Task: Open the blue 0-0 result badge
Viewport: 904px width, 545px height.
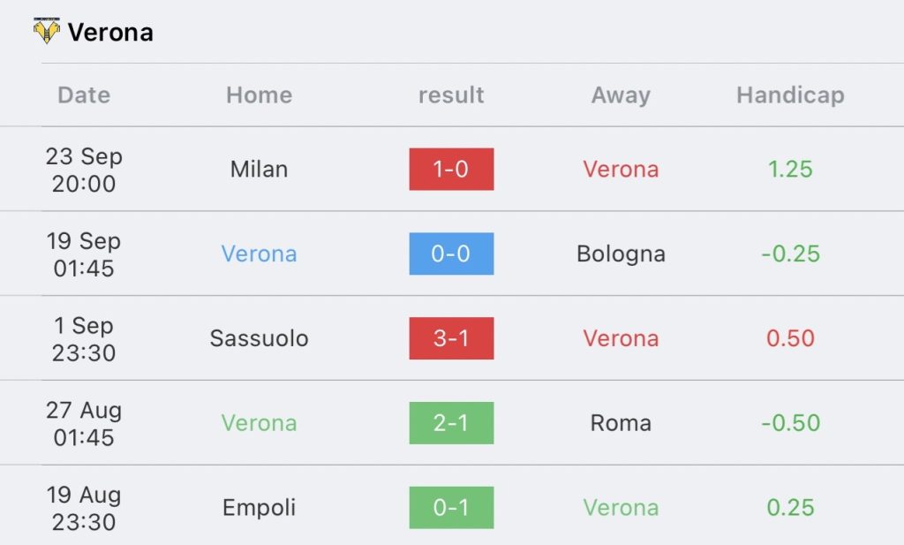Action: click(451, 254)
